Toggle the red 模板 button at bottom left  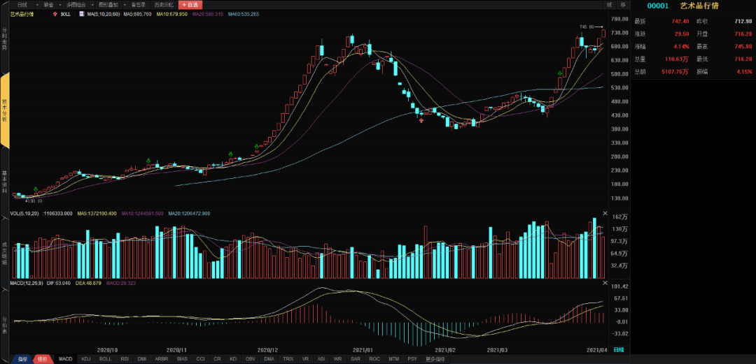tap(43, 359)
